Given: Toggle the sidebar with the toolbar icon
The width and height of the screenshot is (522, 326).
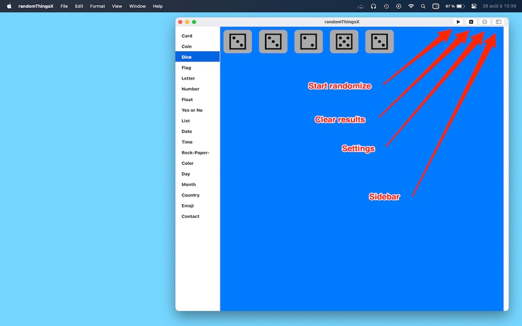Looking at the screenshot, I should pos(498,21).
